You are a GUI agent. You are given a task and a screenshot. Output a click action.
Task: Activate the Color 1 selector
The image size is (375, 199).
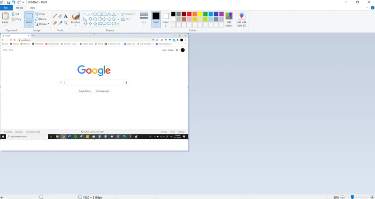(156, 19)
